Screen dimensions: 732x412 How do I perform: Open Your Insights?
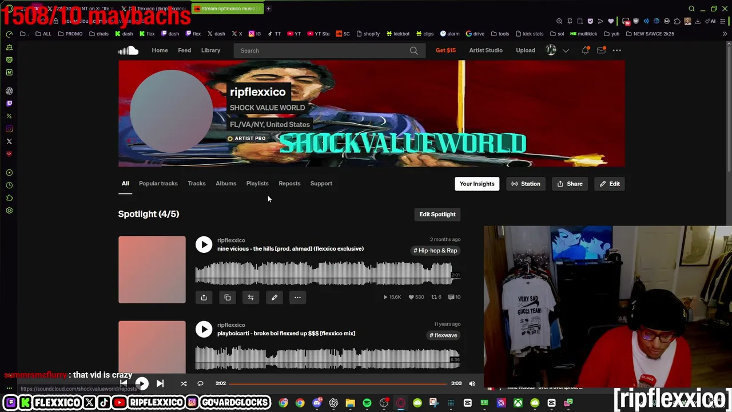pos(477,184)
